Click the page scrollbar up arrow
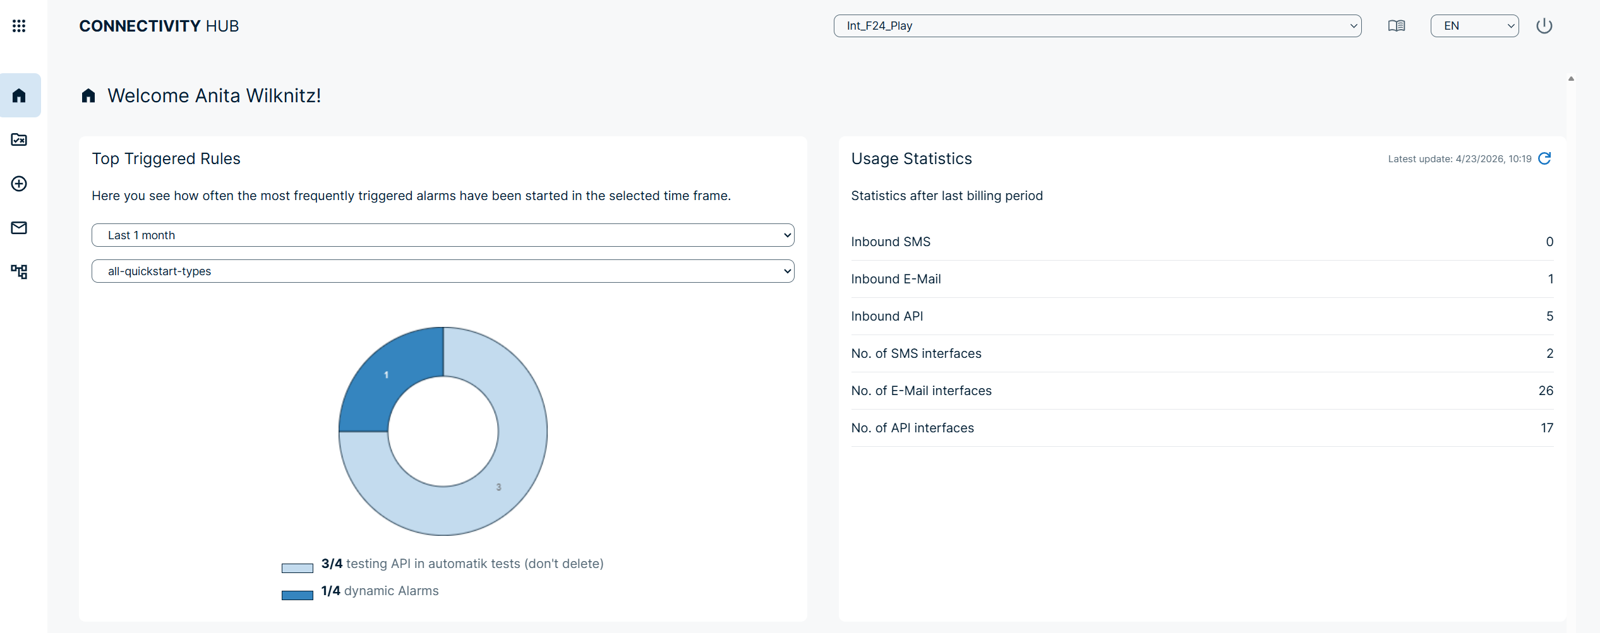This screenshot has width=1600, height=633. (1570, 79)
